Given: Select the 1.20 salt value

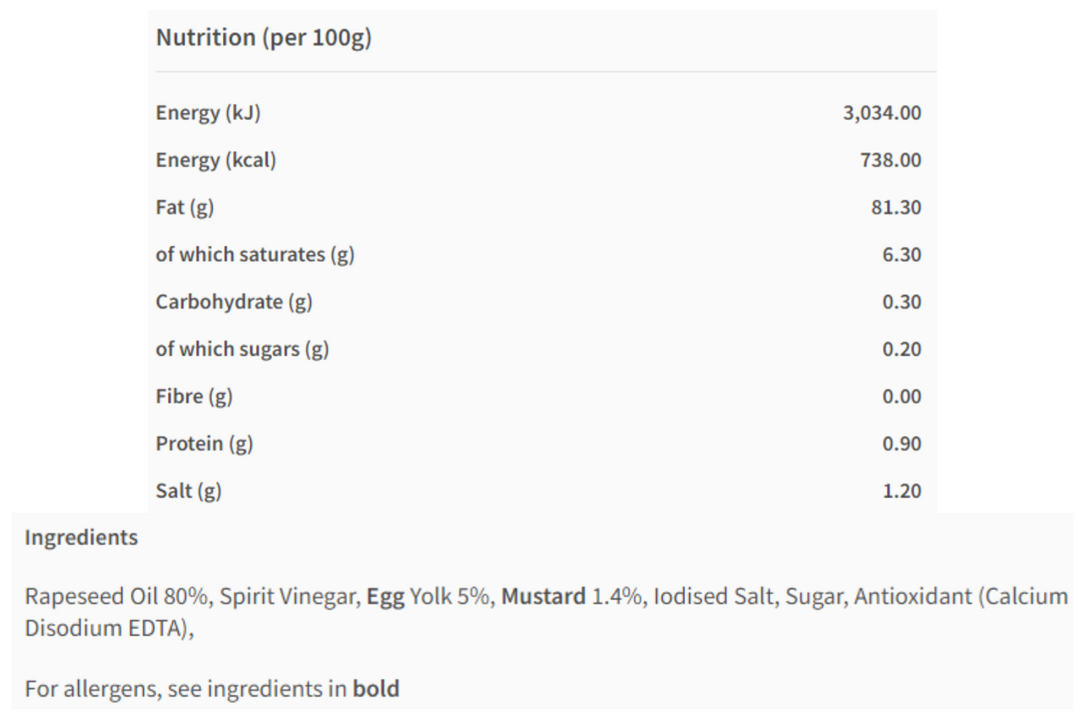Looking at the screenshot, I should 902,492.
